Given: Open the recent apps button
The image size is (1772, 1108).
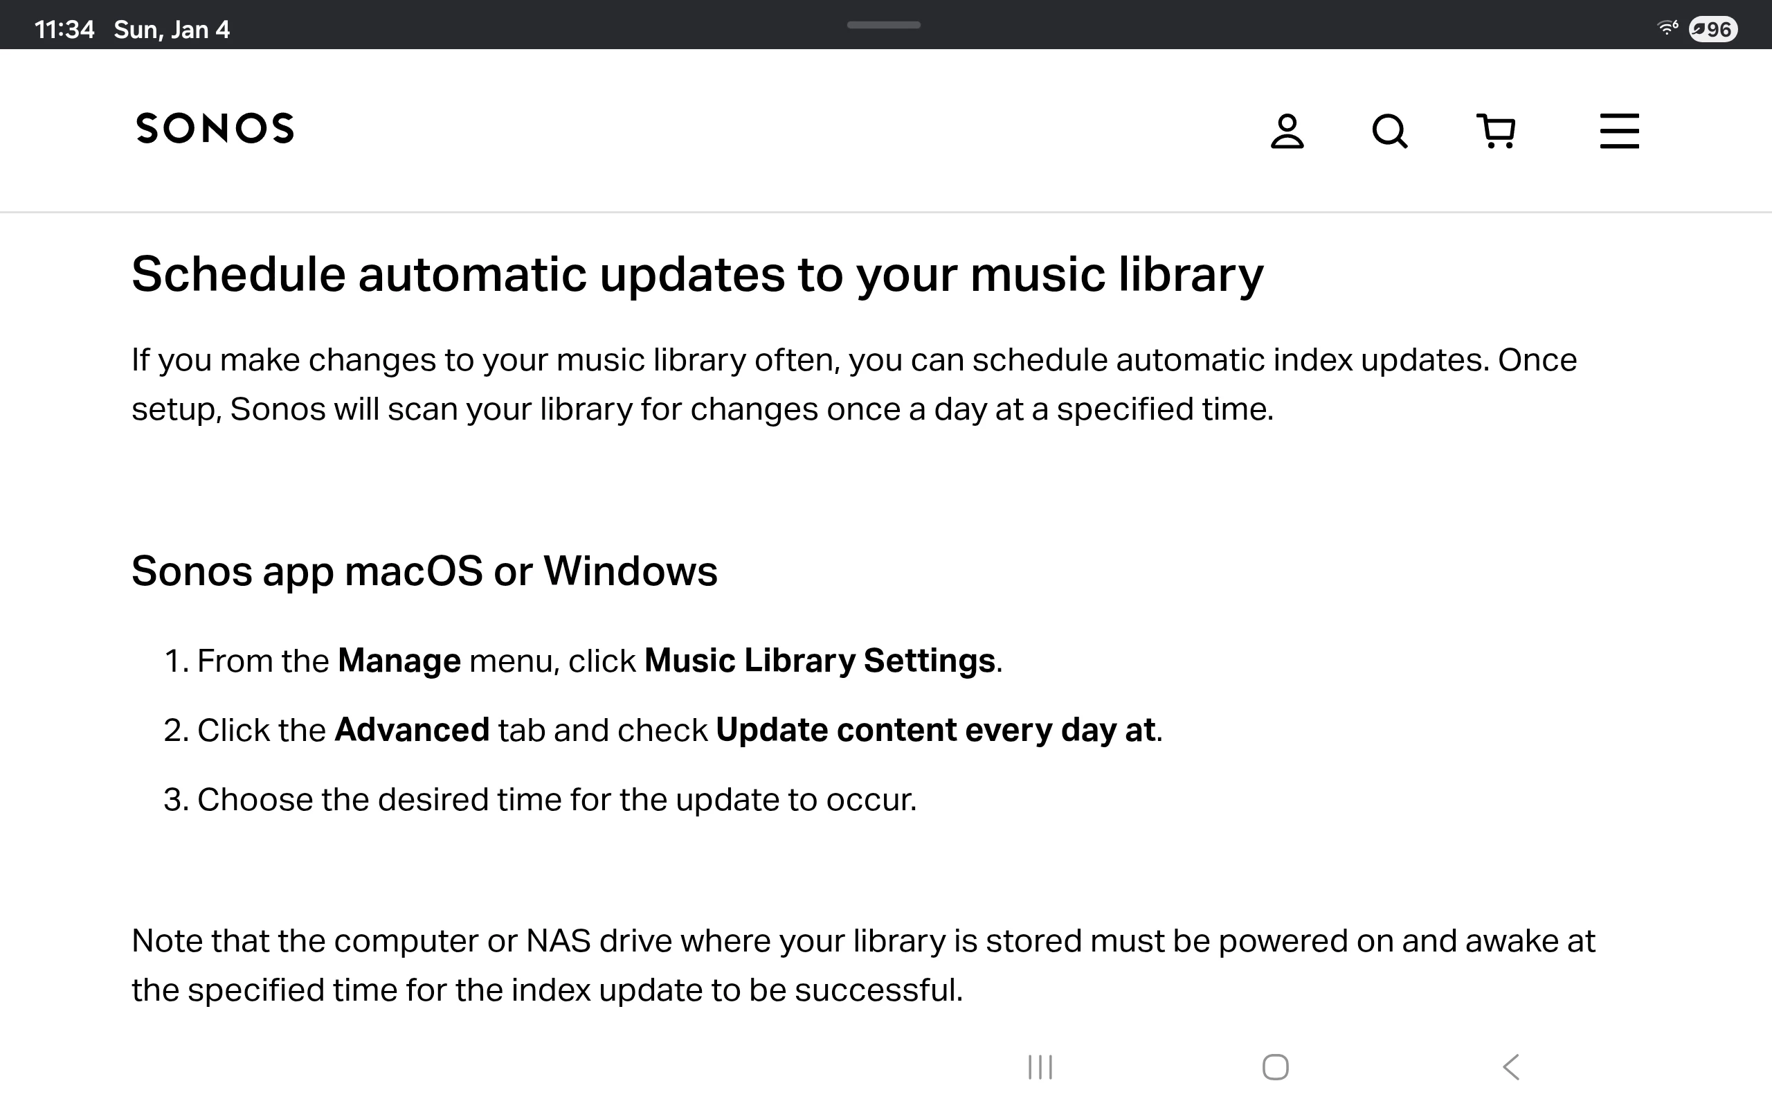Looking at the screenshot, I should coord(1040,1067).
